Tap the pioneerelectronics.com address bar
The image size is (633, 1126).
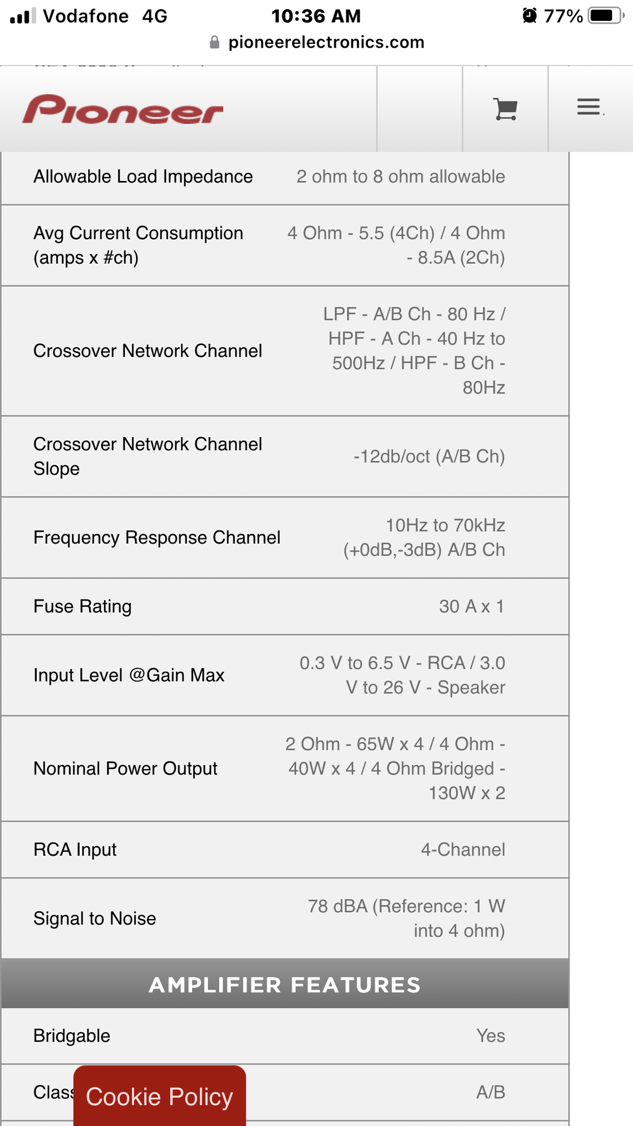coord(326,42)
